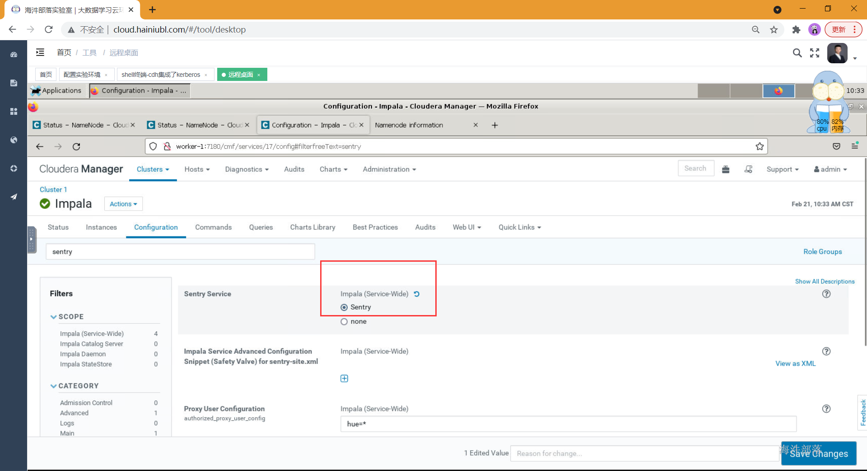Click the Cluster 1 breadcrumb link
This screenshot has width=867, height=471.
click(x=53, y=189)
